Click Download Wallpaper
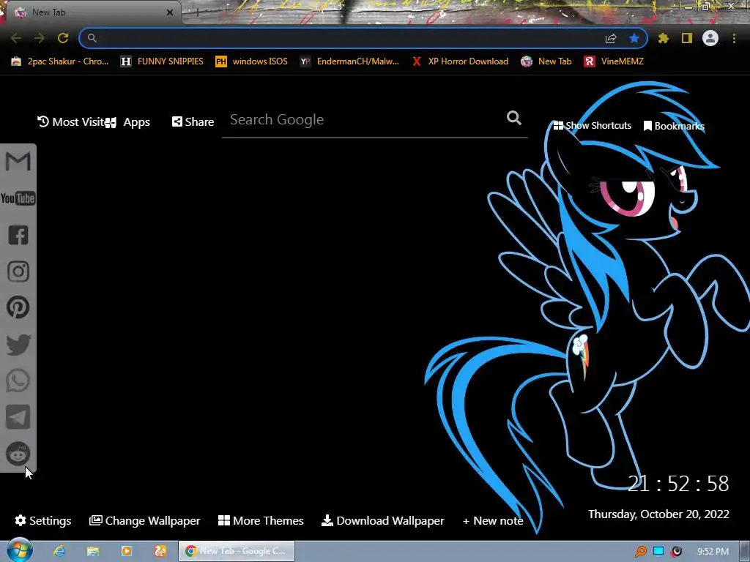Image resolution: width=750 pixels, height=562 pixels. tap(382, 520)
